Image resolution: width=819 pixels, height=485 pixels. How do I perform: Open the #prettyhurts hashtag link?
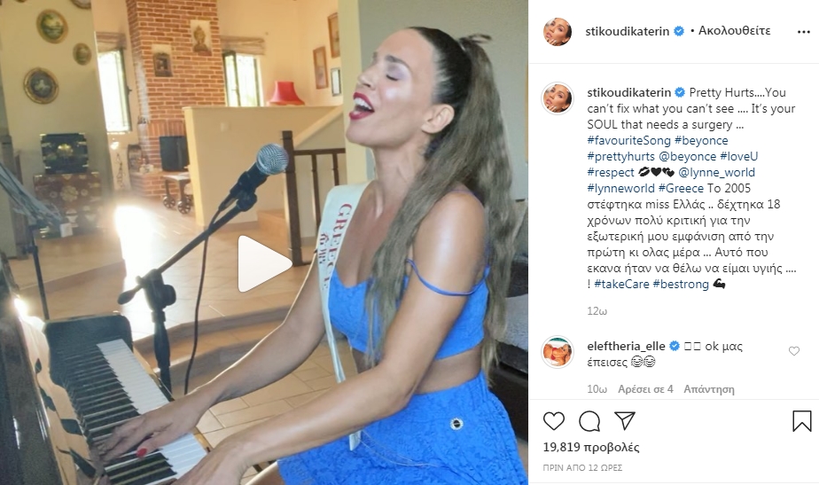pyautogui.click(x=620, y=156)
